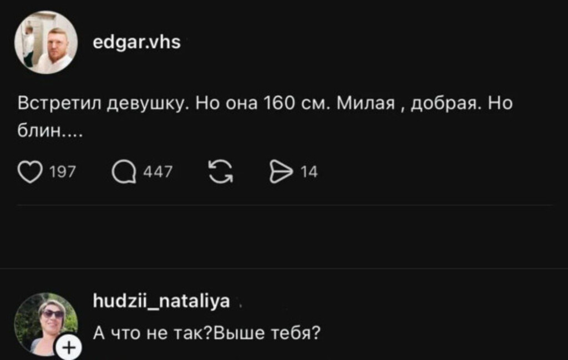Click the word "добрая" in the post
This screenshot has height=360, width=568.
445,105
